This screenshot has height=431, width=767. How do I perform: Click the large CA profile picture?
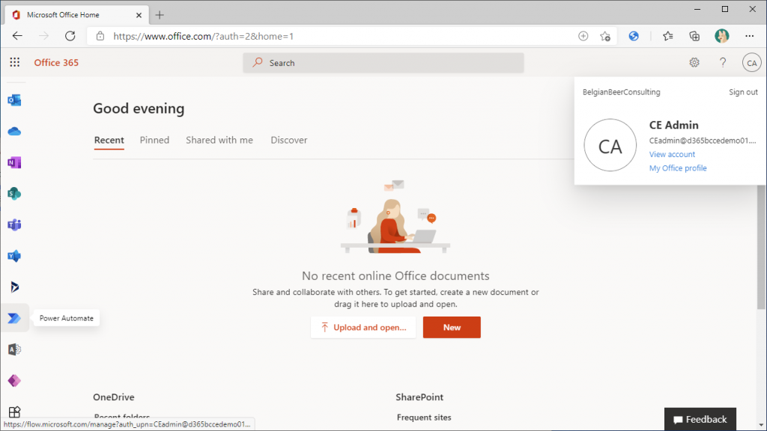[x=610, y=145]
